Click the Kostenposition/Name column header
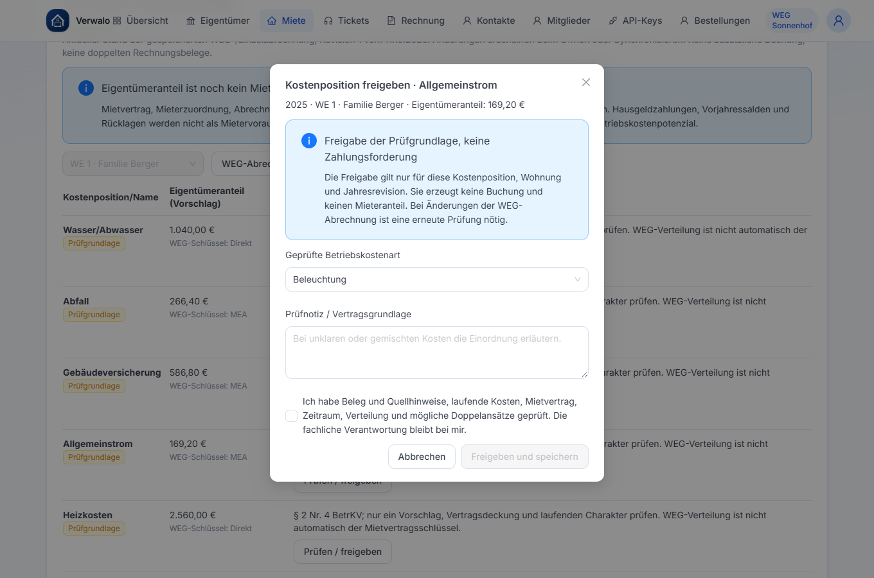 [111, 197]
